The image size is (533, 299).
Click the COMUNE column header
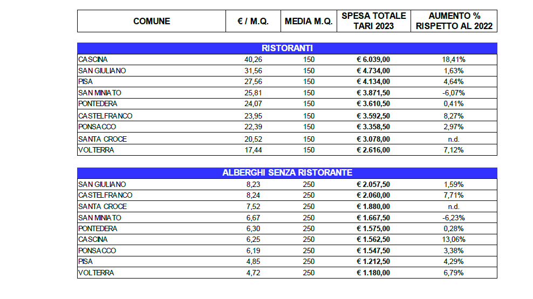152,22
